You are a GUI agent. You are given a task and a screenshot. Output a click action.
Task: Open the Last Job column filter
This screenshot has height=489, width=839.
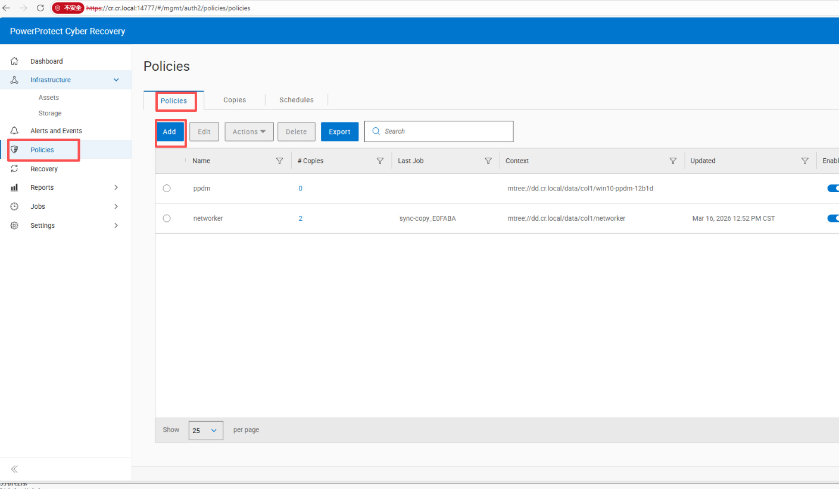coord(488,161)
